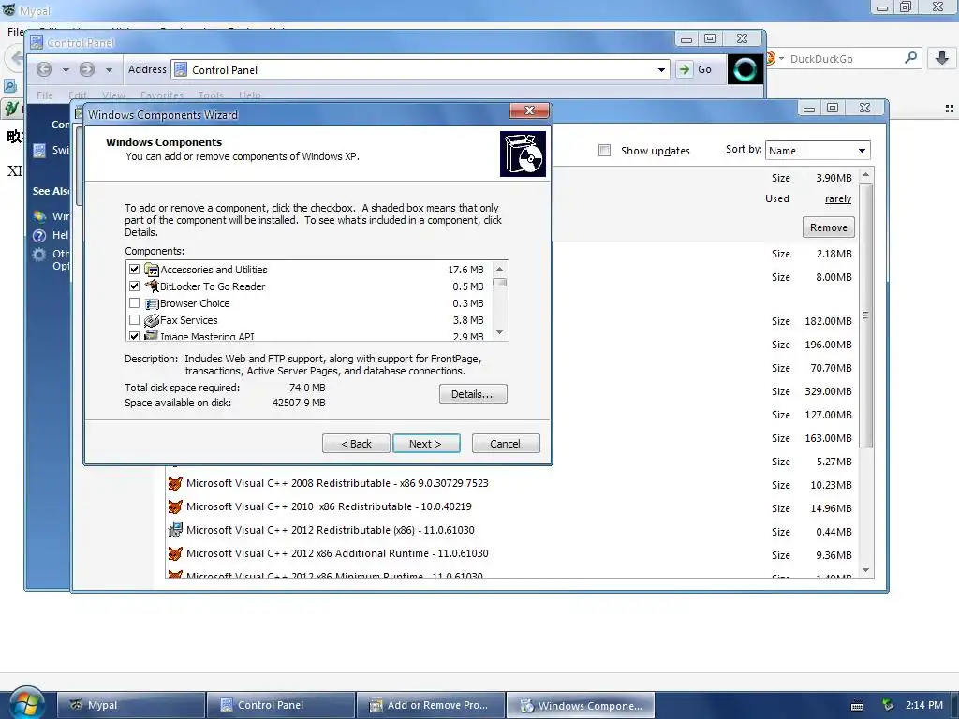
Task: Click the Fax Services component icon
Action: 151,320
